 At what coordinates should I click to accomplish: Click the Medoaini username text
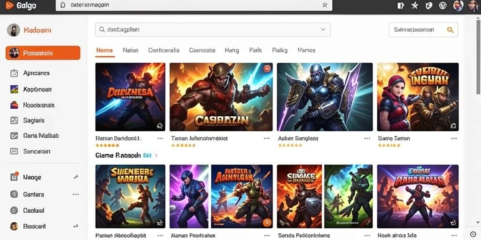pyautogui.click(x=37, y=30)
